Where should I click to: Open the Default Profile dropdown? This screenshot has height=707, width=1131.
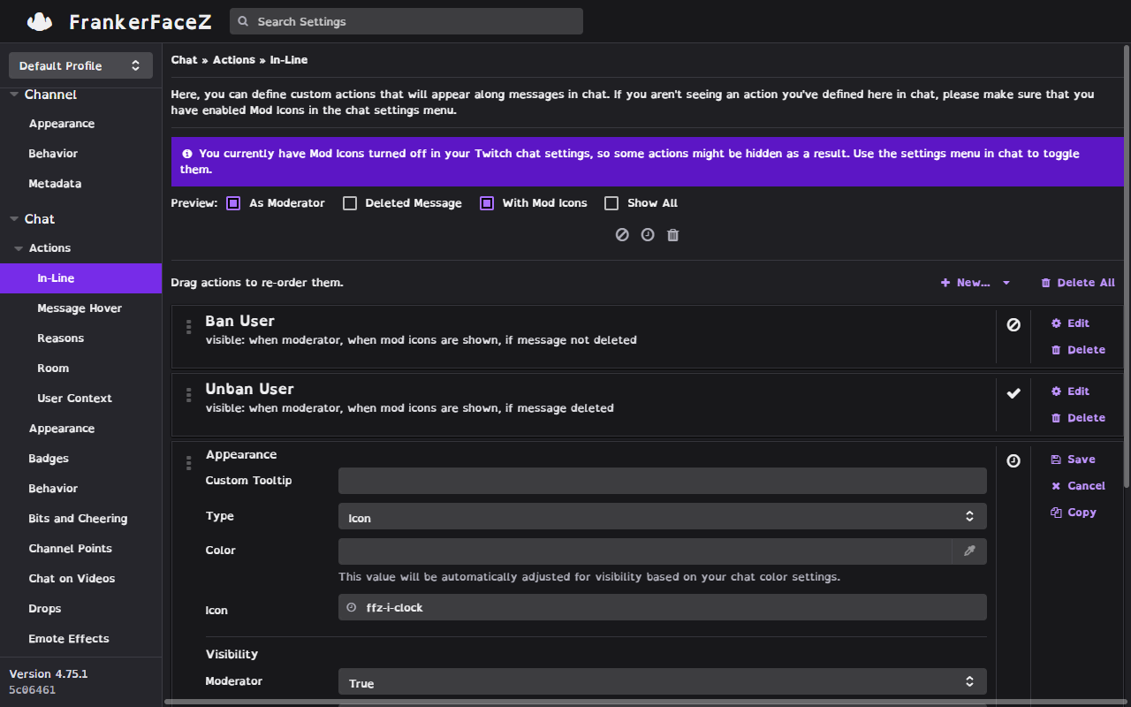point(80,65)
